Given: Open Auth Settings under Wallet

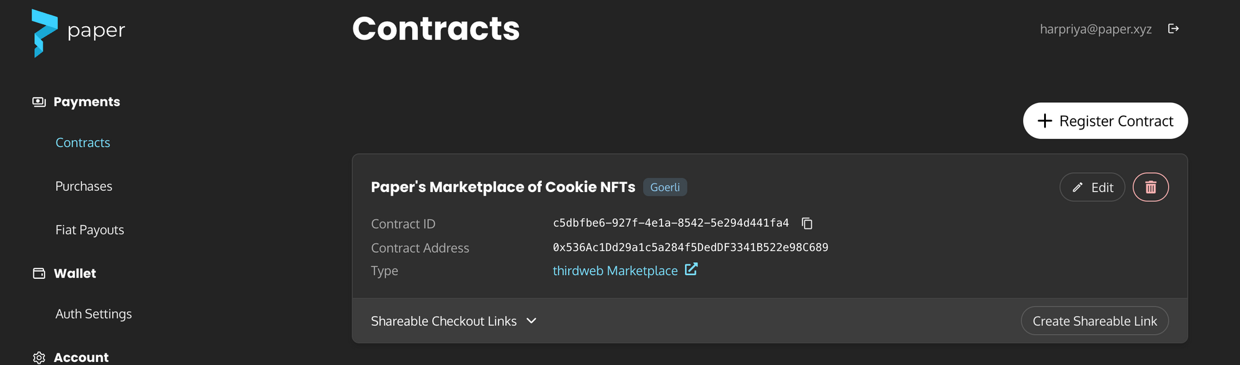Looking at the screenshot, I should click(94, 314).
